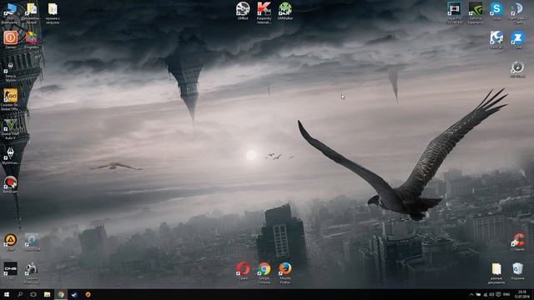Open the taskbar clock and date
Image resolution: width=534 pixels, height=300 pixels.
click(x=521, y=294)
